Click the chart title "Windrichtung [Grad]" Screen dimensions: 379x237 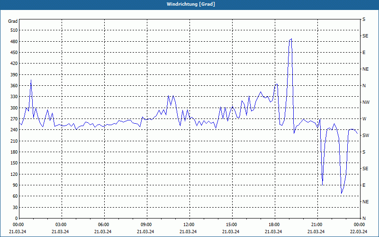pos(190,4)
